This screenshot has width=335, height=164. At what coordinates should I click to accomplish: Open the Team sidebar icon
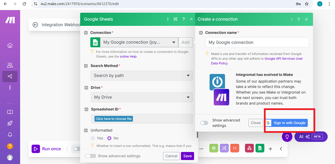10,65
